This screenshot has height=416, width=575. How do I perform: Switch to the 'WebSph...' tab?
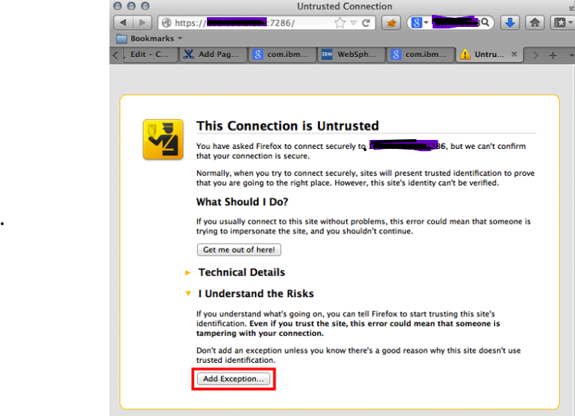point(351,55)
